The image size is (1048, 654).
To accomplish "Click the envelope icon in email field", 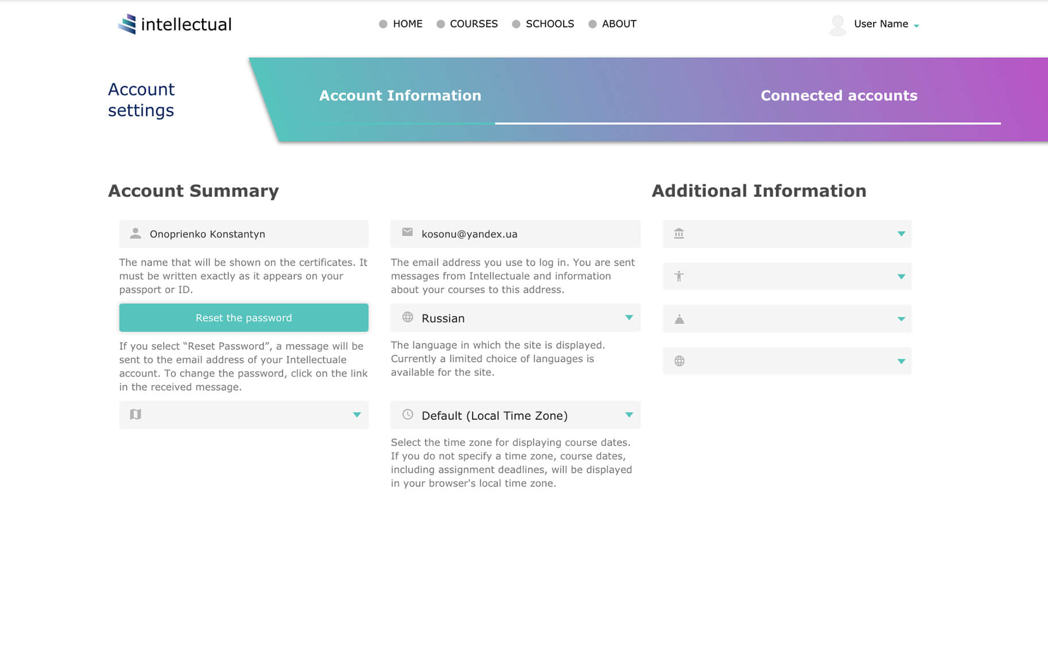I will pos(407,232).
